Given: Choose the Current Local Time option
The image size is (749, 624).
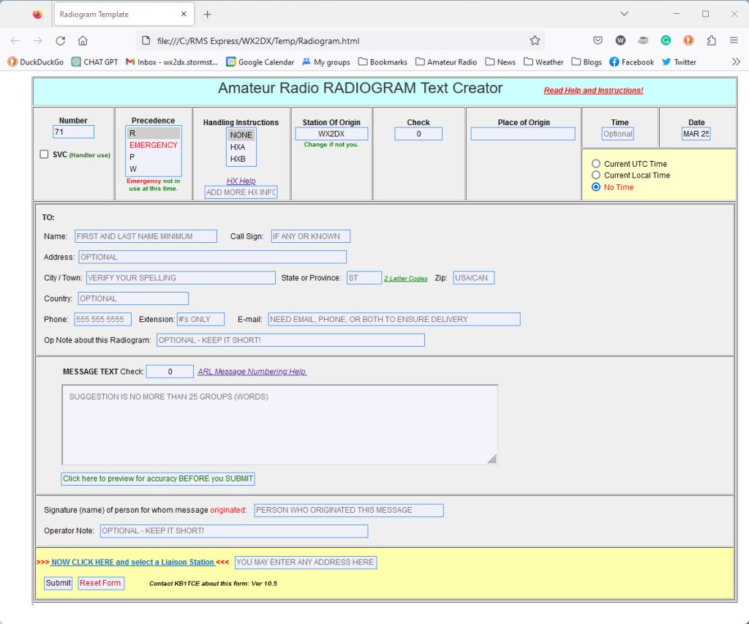Looking at the screenshot, I should click(x=596, y=176).
